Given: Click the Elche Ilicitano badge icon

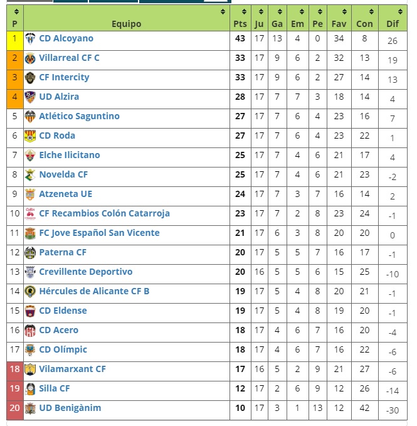Looking at the screenshot, I should 30,156.
